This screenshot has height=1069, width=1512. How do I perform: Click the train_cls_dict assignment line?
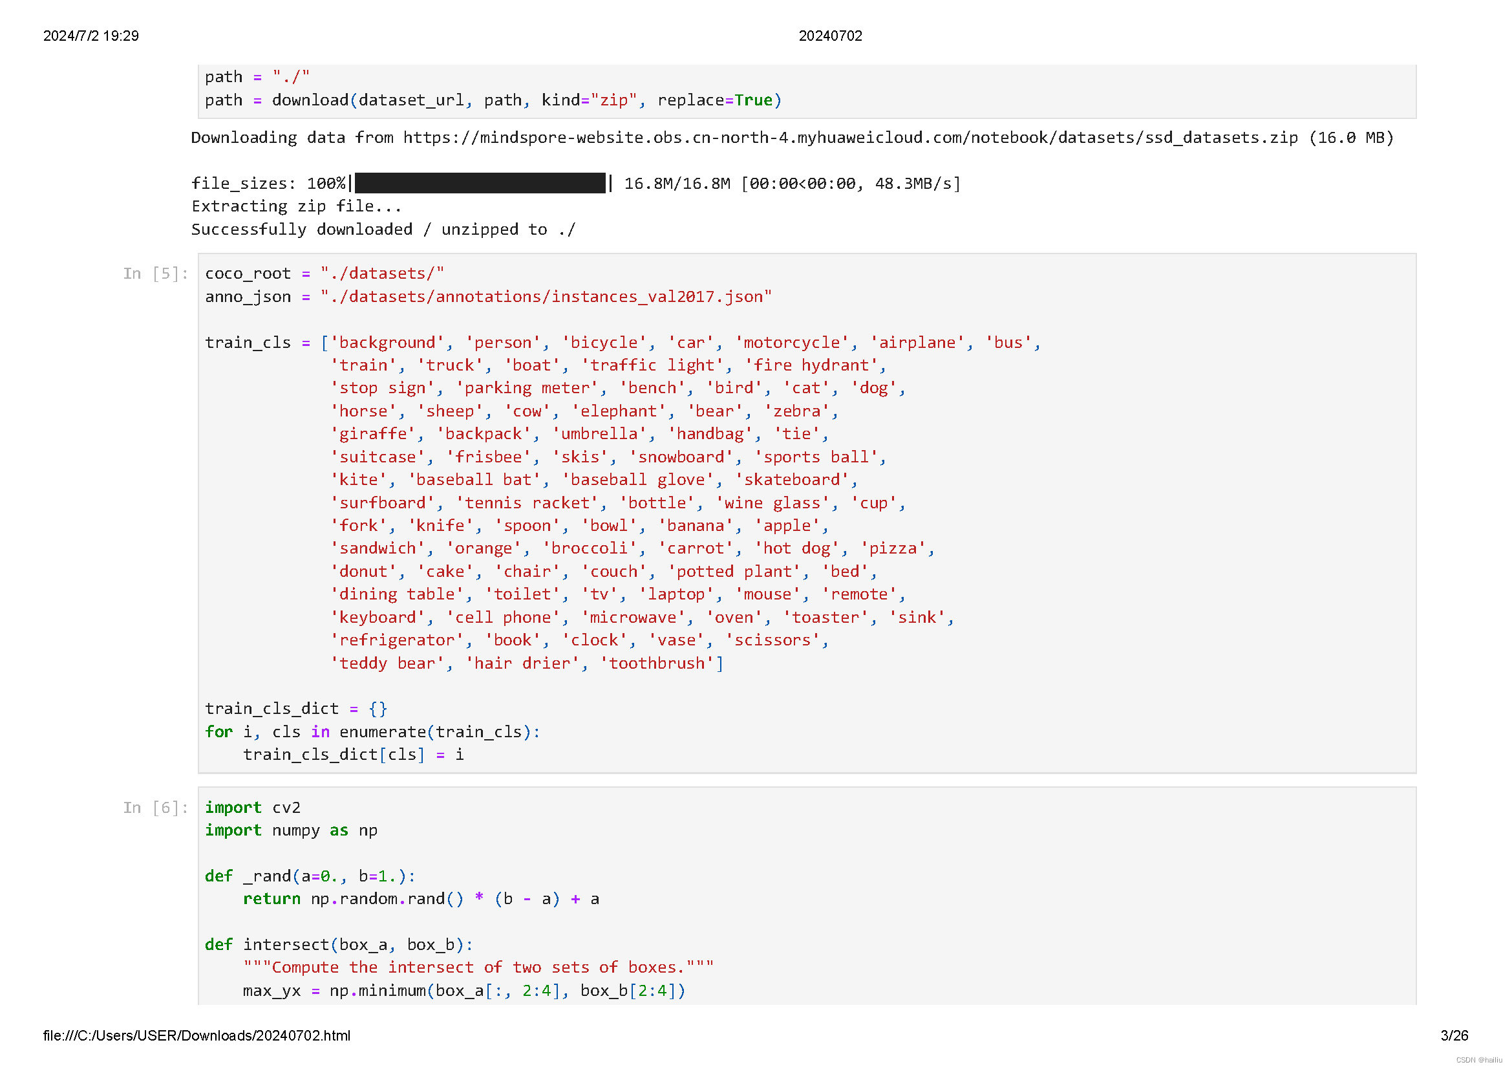tap(295, 709)
